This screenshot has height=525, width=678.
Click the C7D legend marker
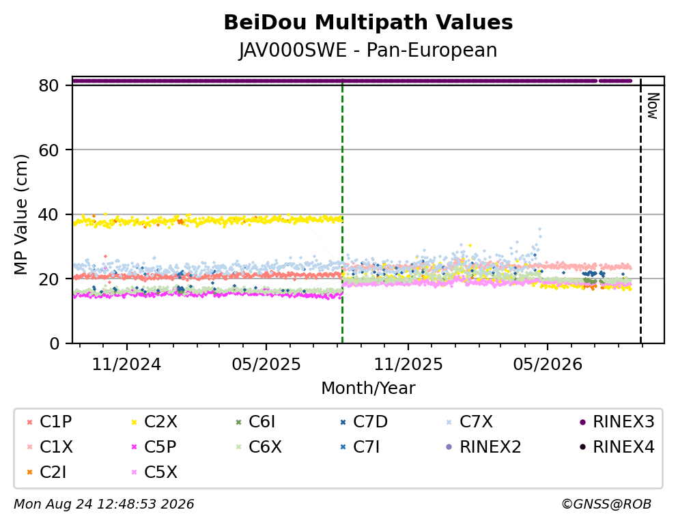click(343, 422)
